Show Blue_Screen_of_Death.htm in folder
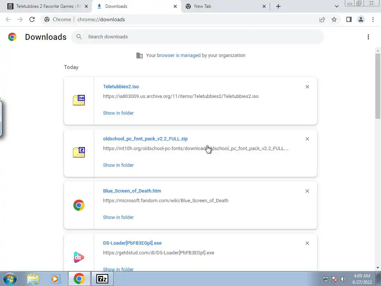Viewport: 381px width, 286px height. 118,217
